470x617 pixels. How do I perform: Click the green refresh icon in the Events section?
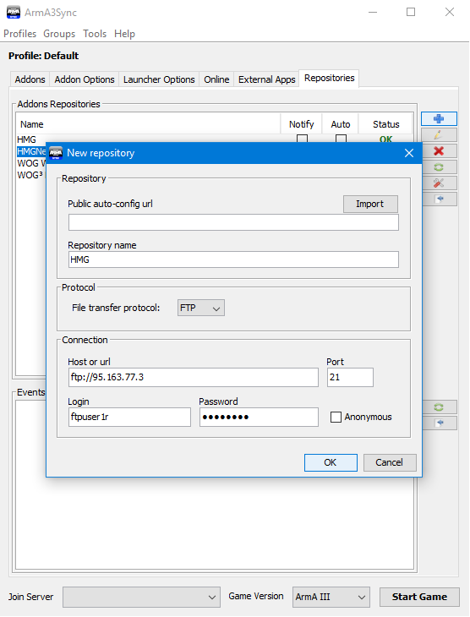pyautogui.click(x=439, y=407)
